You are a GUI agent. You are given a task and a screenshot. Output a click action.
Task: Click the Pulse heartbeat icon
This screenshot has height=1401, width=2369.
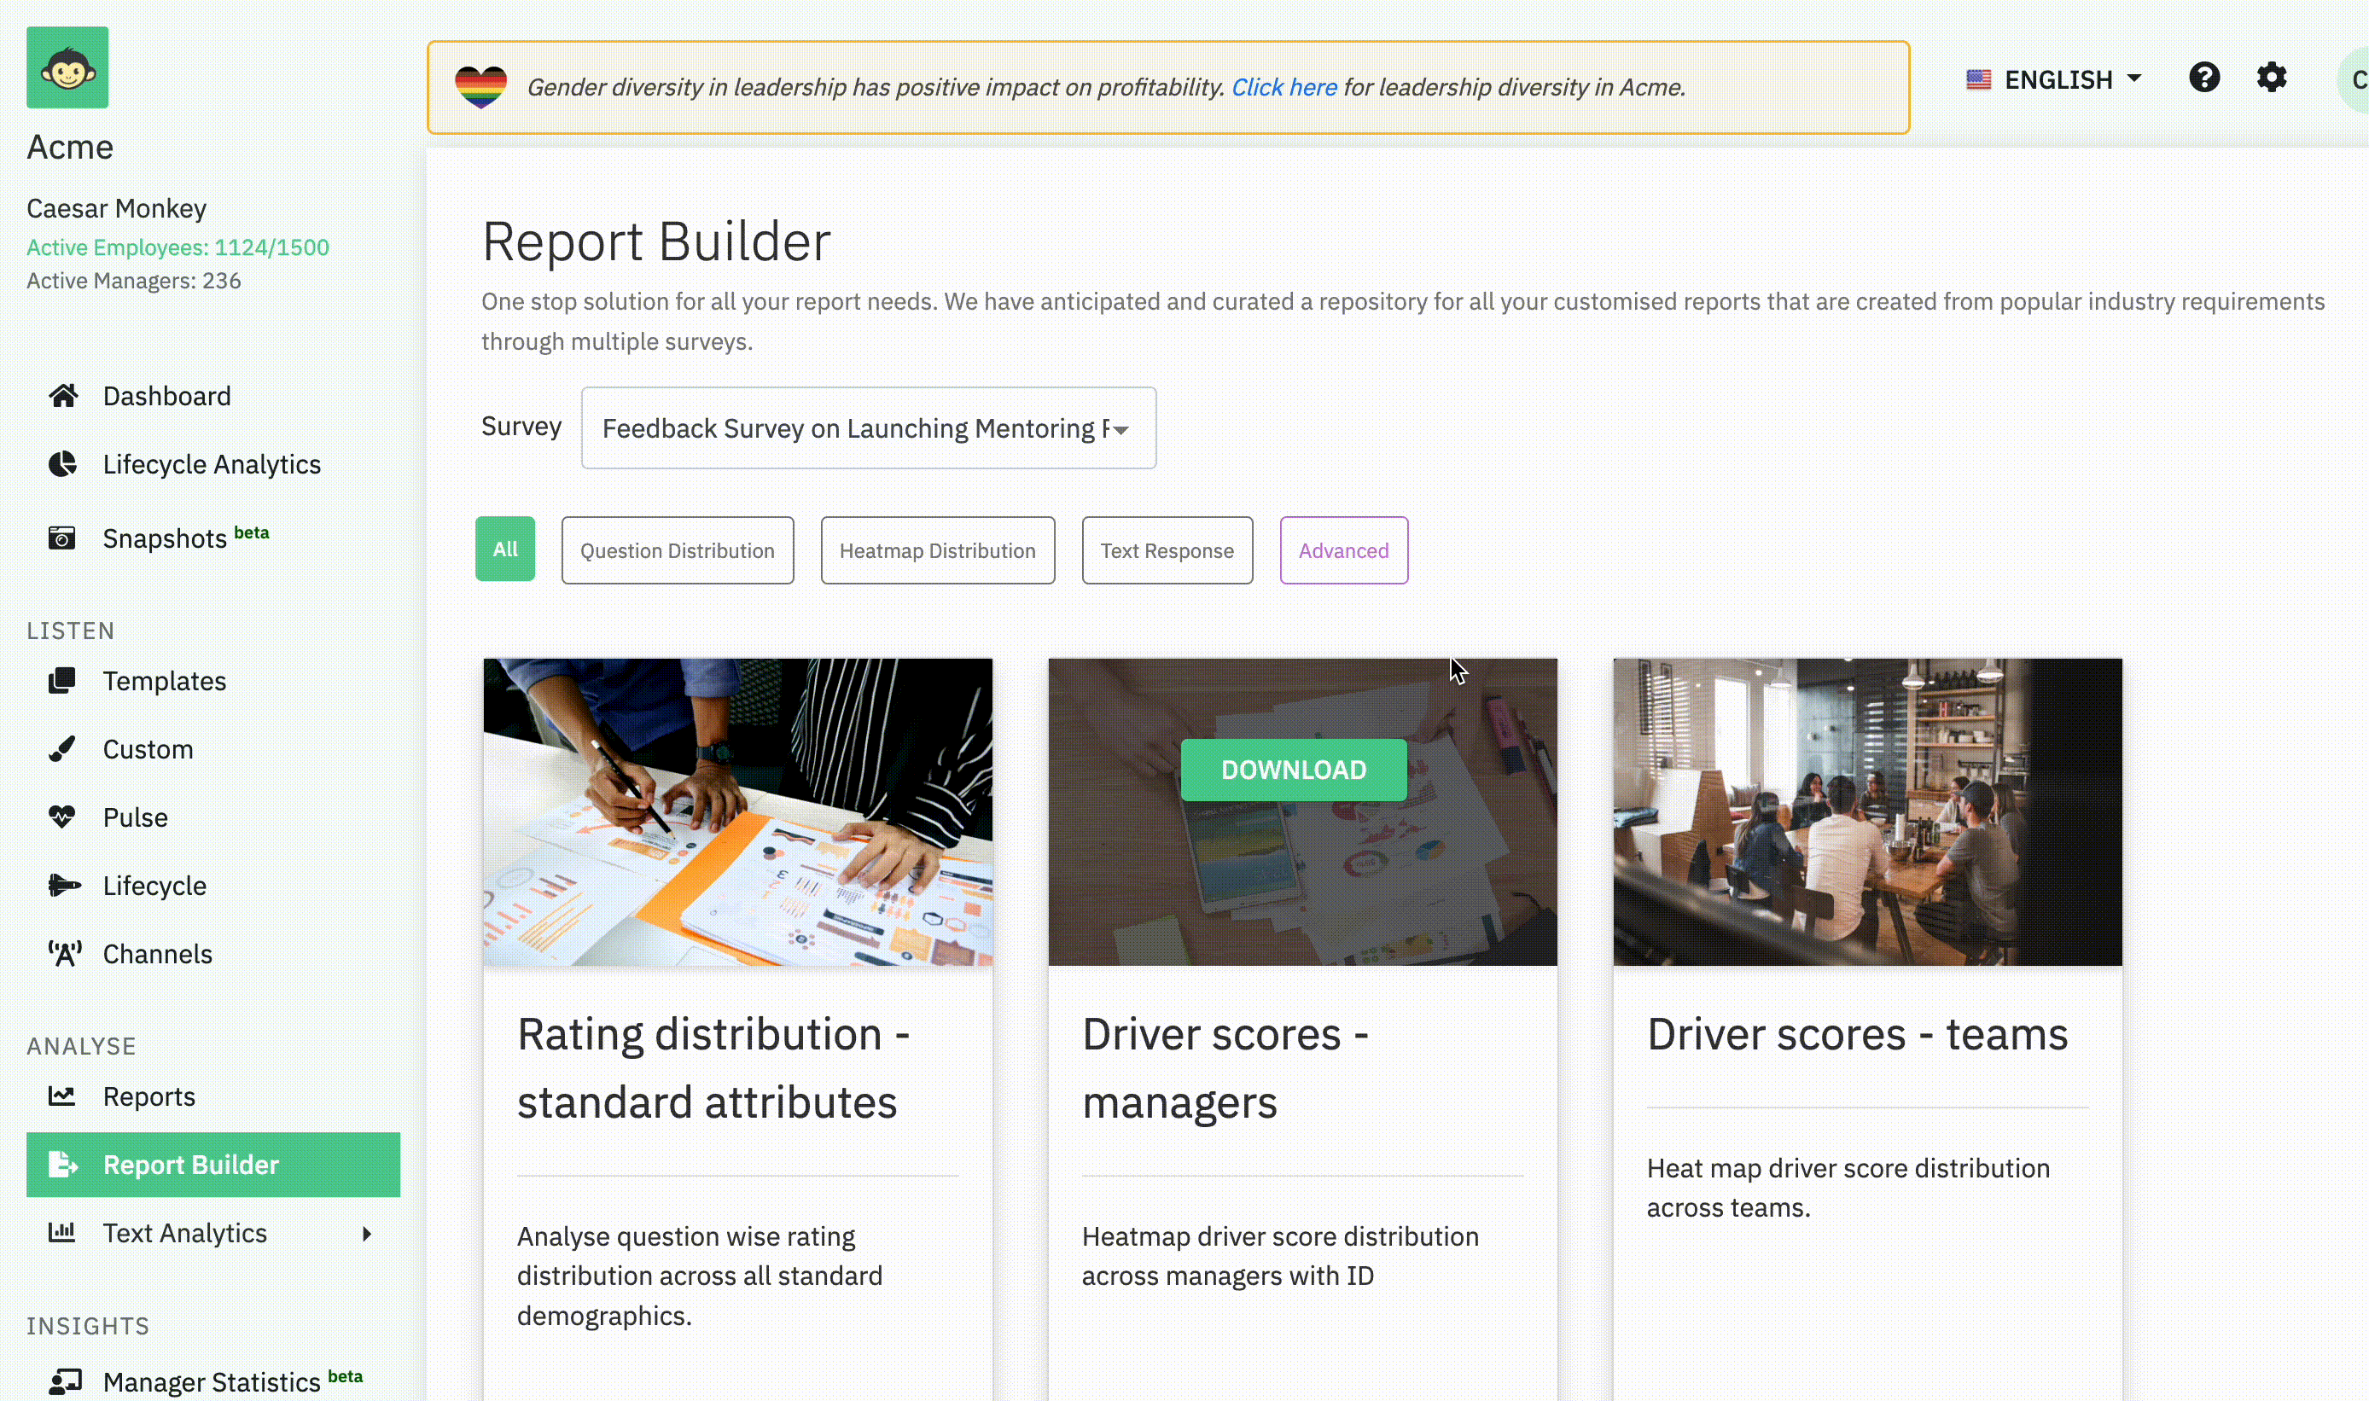(62, 817)
